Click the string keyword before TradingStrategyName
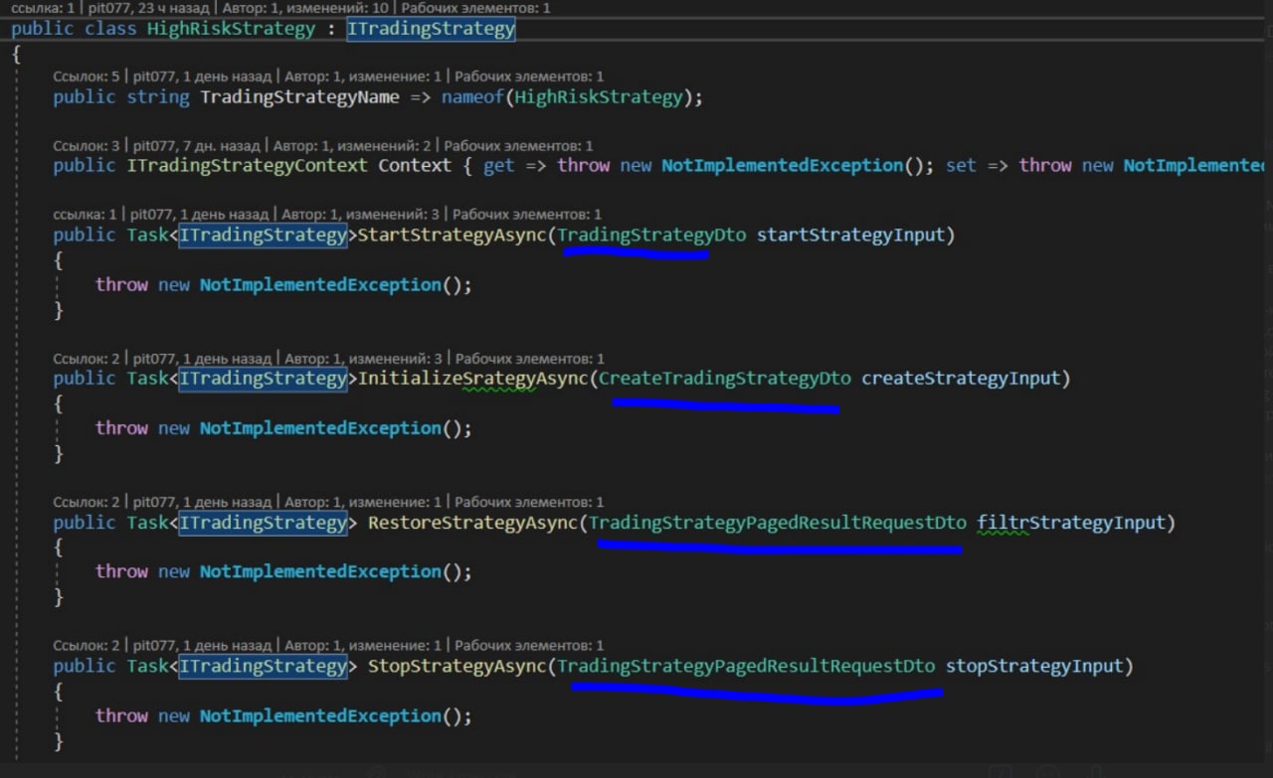Viewport: 1273px width, 778px height. click(x=157, y=97)
